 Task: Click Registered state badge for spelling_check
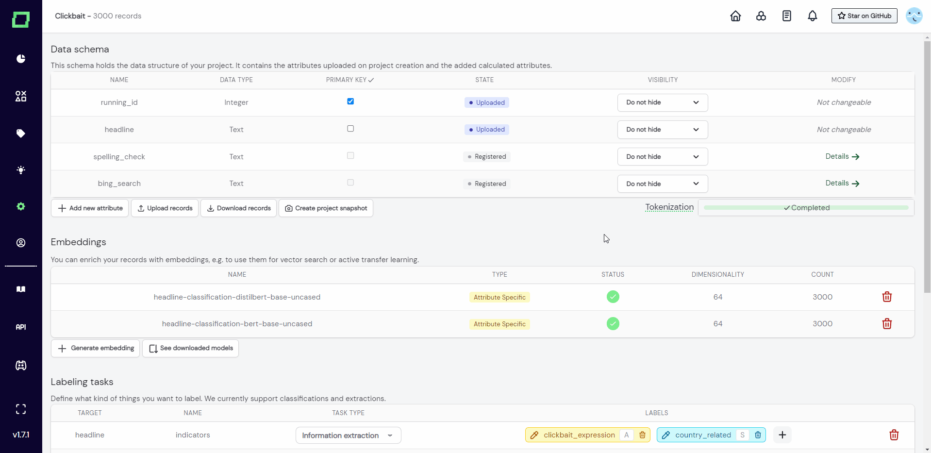pos(487,157)
